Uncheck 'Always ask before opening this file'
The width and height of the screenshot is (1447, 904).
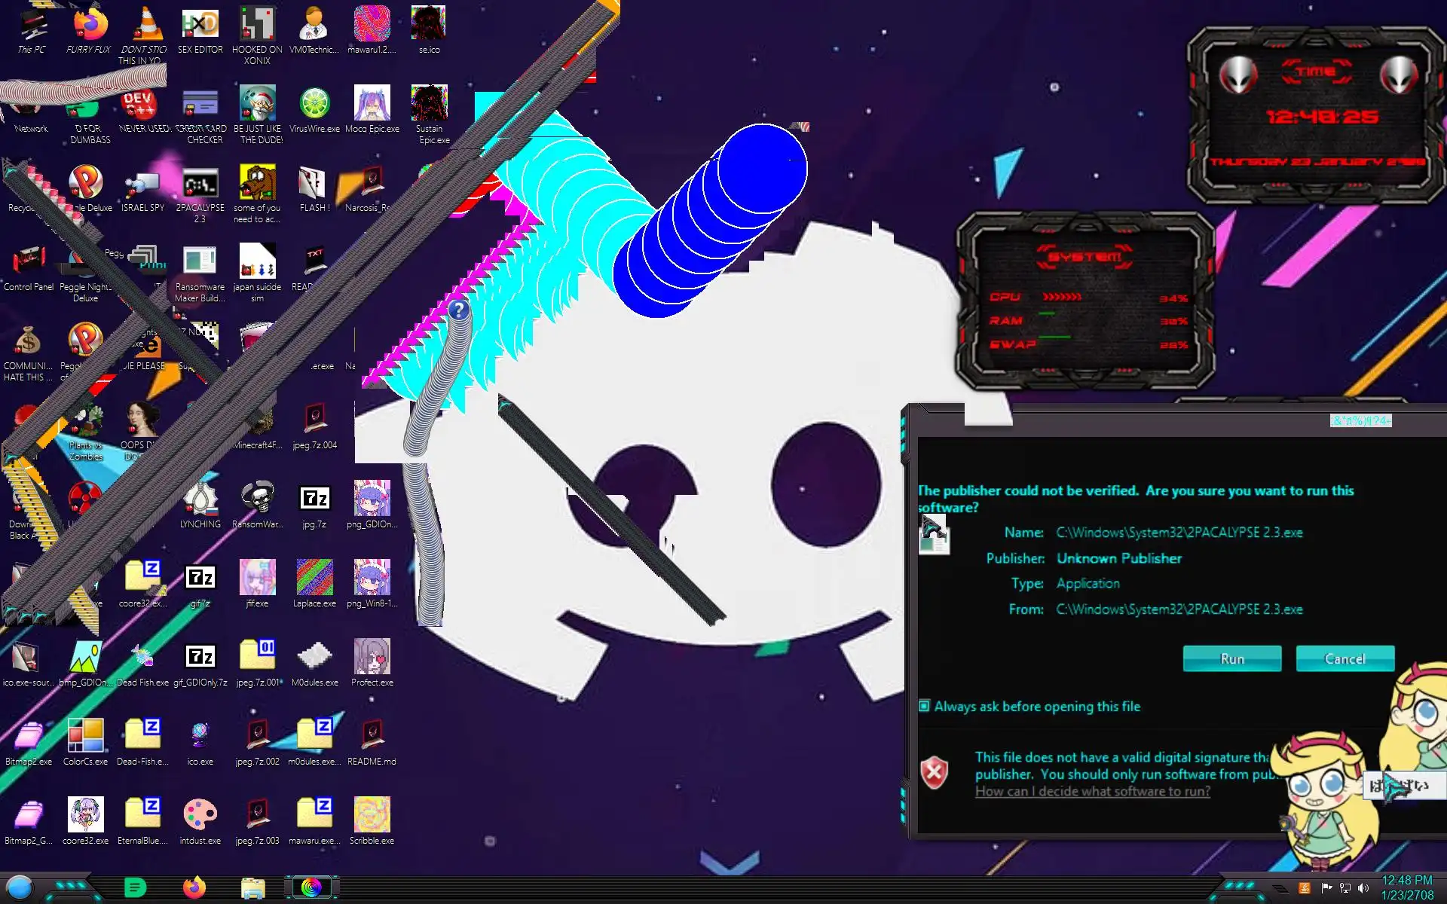[925, 706]
